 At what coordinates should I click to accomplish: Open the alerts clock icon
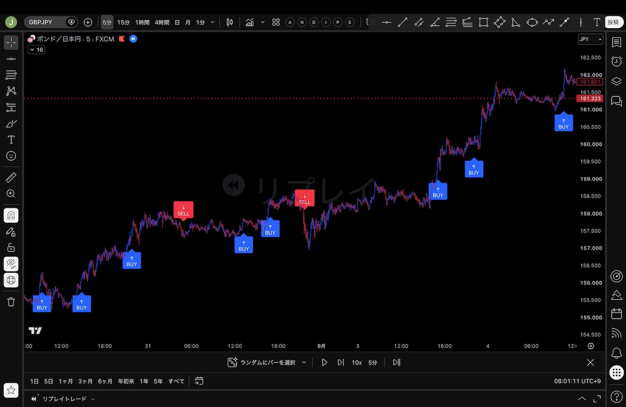(x=616, y=62)
